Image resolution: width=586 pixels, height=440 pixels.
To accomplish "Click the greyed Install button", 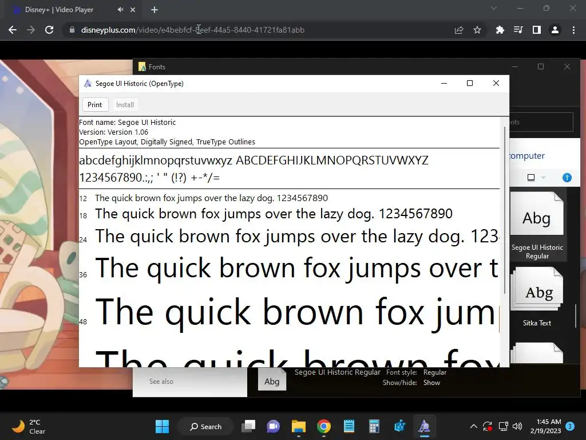I will (125, 105).
